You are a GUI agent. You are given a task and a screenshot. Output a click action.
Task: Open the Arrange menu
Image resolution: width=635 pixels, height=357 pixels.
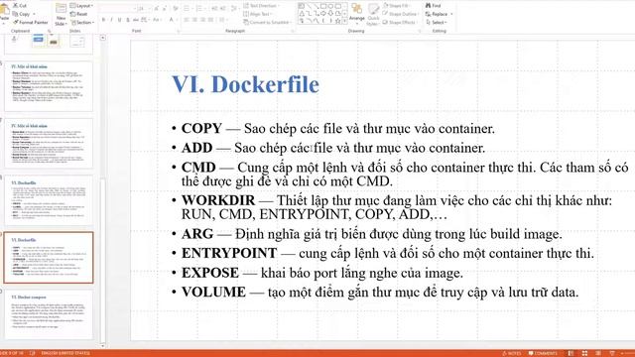[x=357, y=14]
